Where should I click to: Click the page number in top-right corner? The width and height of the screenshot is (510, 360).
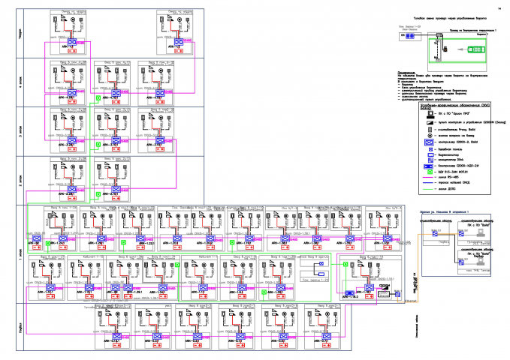click(x=499, y=9)
